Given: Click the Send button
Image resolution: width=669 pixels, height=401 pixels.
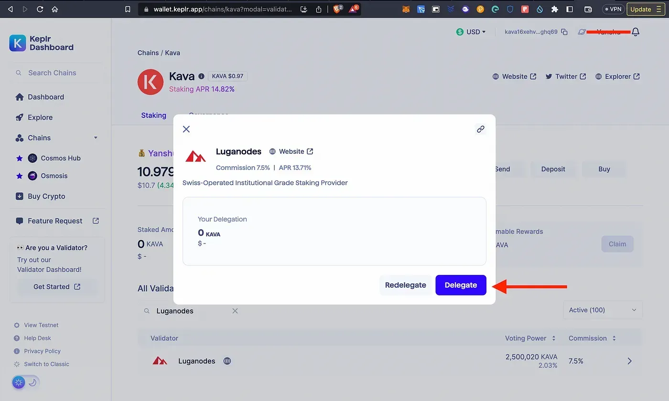Looking at the screenshot, I should point(502,169).
